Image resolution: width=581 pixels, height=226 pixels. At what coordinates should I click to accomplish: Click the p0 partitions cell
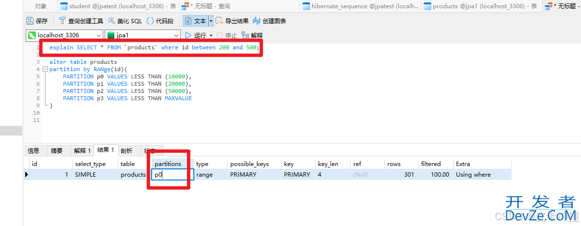(173, 175)
